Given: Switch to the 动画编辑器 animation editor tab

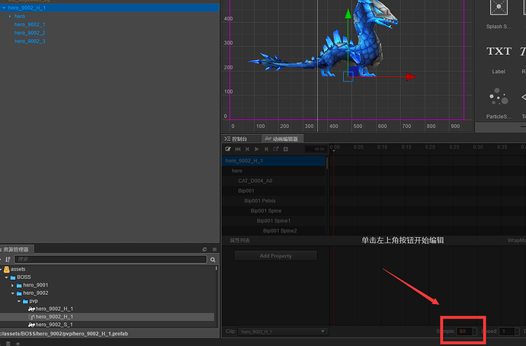Looking at the screenshot, I should (x=282, y=139).
